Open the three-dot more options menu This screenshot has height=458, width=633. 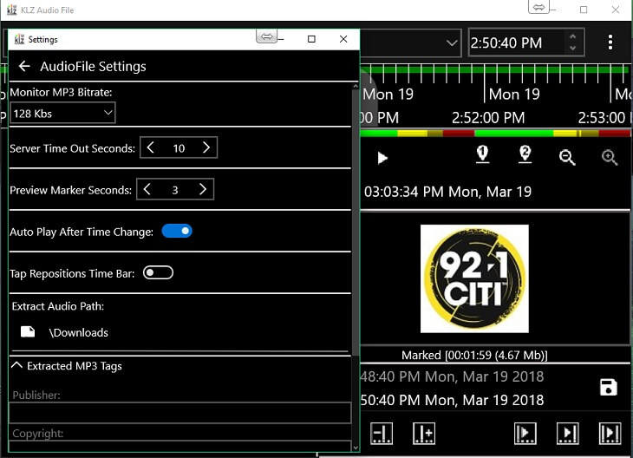(x=610, y=42)
